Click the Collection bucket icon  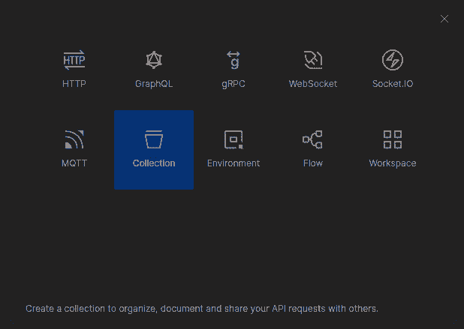click(154, 139)
